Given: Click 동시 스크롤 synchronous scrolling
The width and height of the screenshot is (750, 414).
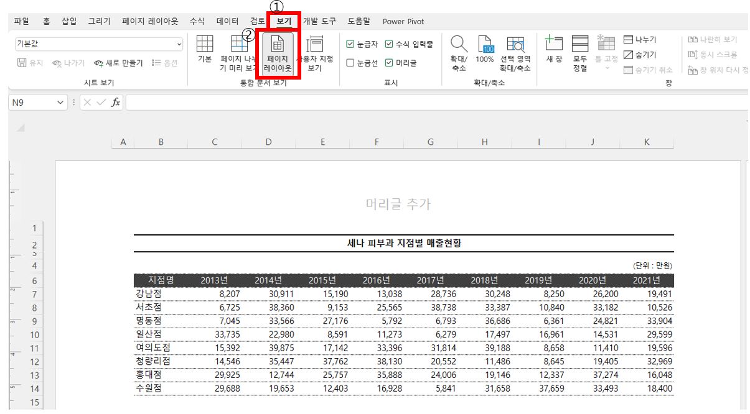Looking at the screenshot, I should pyautogui.click(x=712, y=55).
